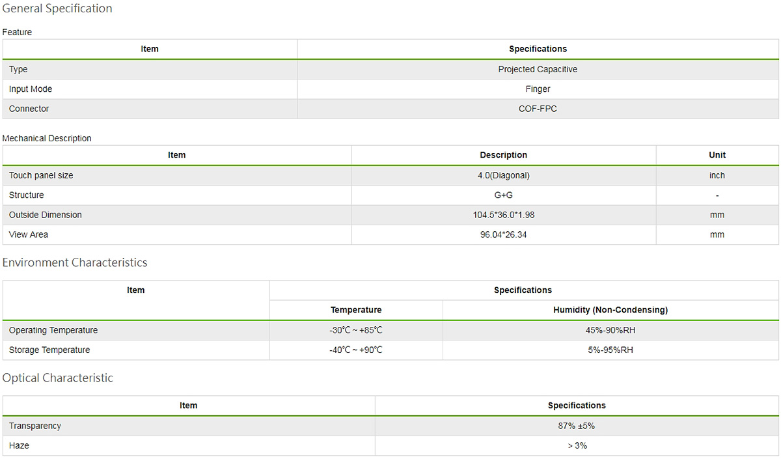The image size is (781, 459).
Task: Click the Mechanical Description table title
Action: click(x=47, y=138)
